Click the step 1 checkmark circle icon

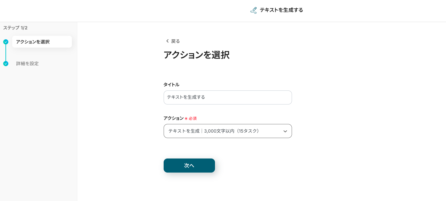(x=6, y=42)
